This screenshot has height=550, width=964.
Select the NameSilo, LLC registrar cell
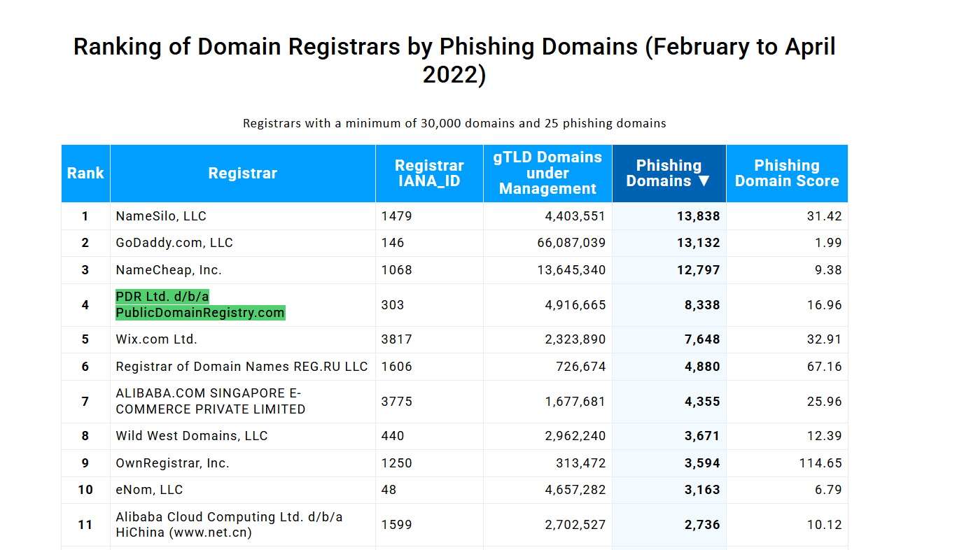[x=161, y=216]
